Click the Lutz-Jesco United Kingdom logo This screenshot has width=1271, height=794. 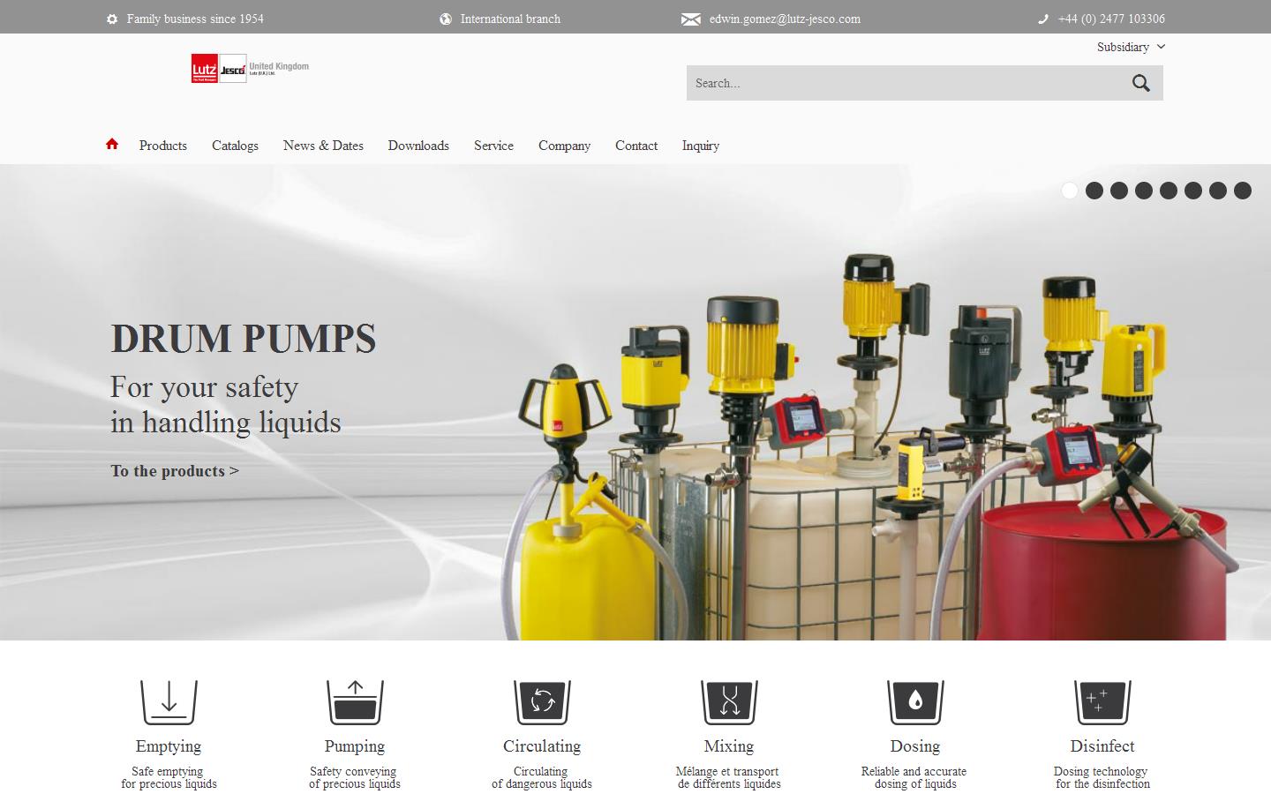(248, 69)
